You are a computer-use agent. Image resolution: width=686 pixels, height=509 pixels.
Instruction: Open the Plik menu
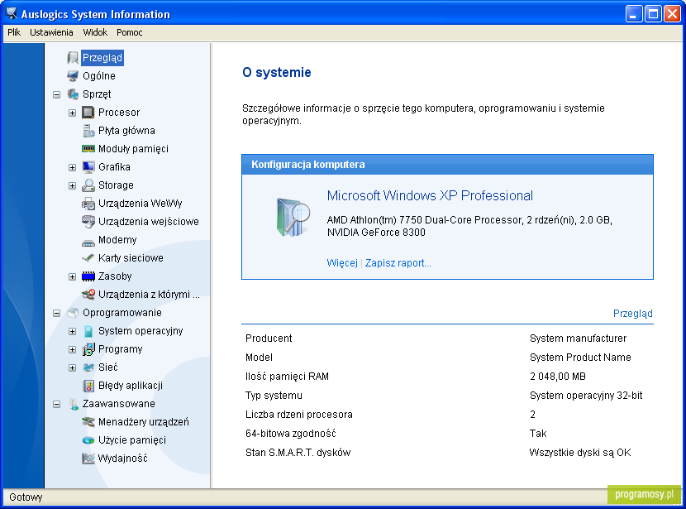pos(14,32)
